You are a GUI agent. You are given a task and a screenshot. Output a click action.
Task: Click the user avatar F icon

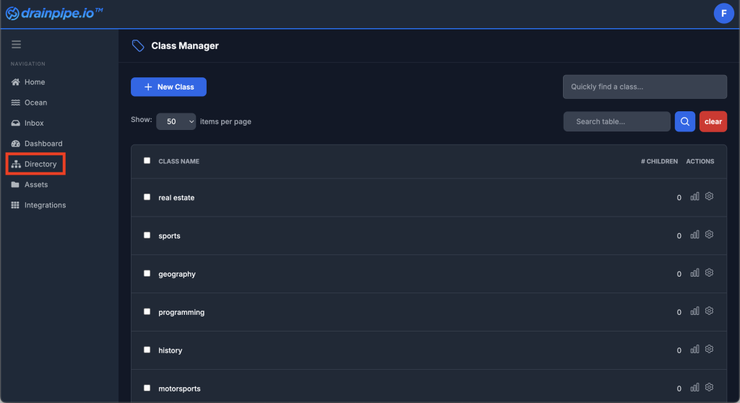click(723, 13)
